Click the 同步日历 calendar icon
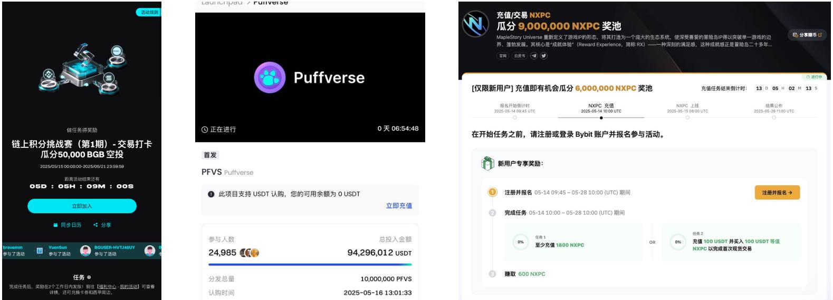Image resolution: width=833 pixels, height=300 pixels. point(55,225)
